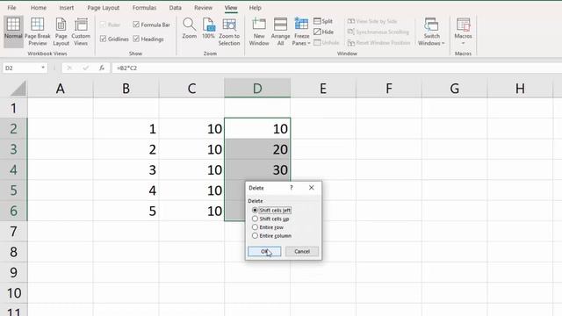This screenshot has width=562, height=316.
Task: Click cell D2 containing 10
Action: click(257, 129)
